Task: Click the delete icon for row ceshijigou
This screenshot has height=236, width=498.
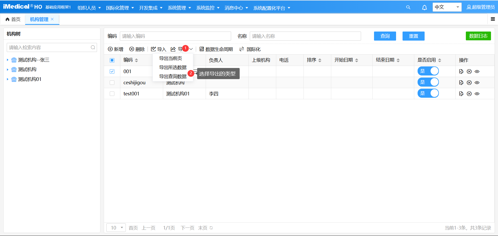Action: pyautogui.click(x=469, y=83)
